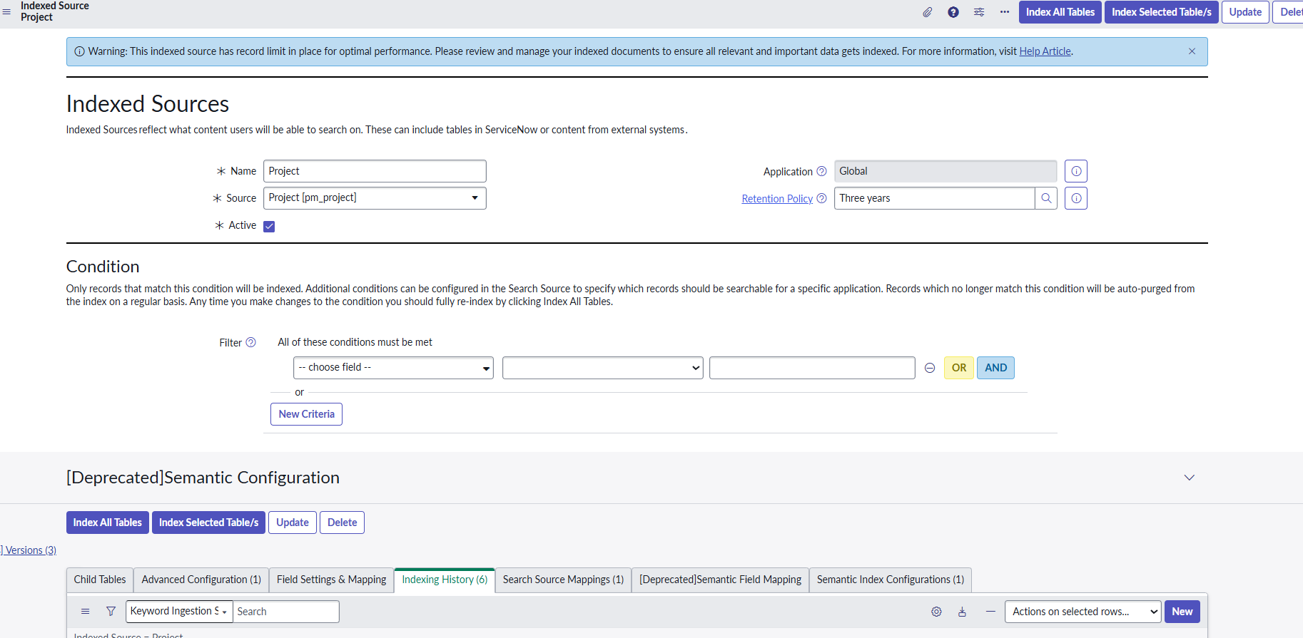Click the Name input field
This screenshot has width=1303, height=638.
pyautogui.click(x=374, y=171)
